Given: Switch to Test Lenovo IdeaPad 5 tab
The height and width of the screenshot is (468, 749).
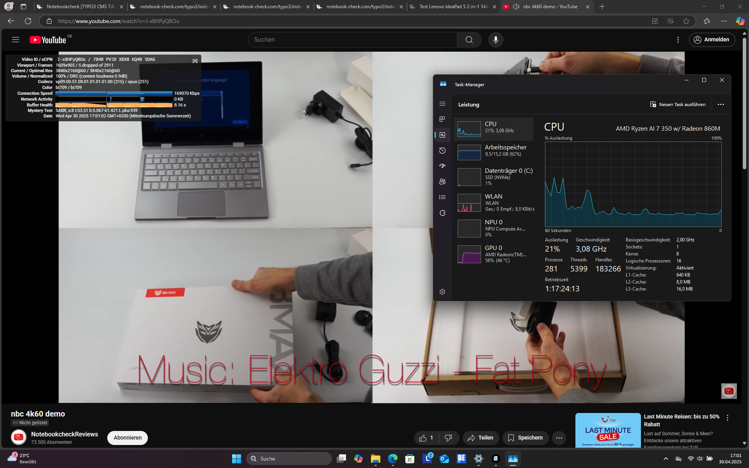Looking at the screenshot, I should point(453,7).
